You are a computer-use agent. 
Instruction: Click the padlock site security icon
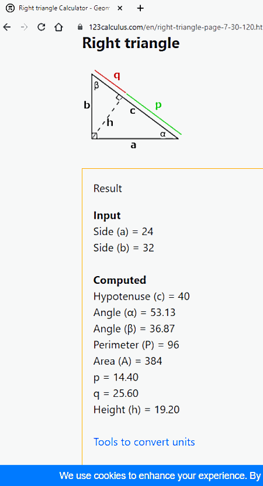[x=80, y=28]
